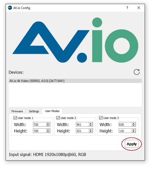Viewport: 151px width, 171px height.
Task: Increase User mode 1 width value
Action: point(48,124)
